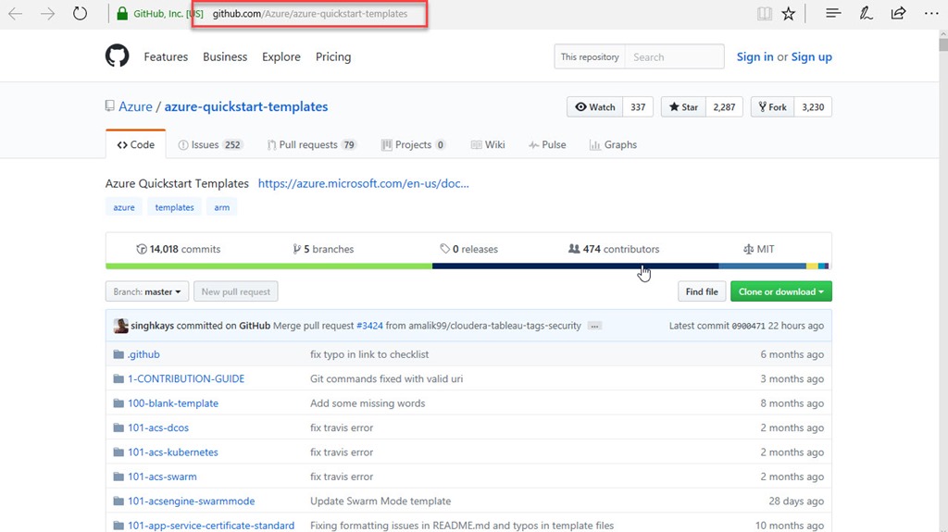Select the Code tab
Viewport: 948px width, 532px height.
click(136, 144)
